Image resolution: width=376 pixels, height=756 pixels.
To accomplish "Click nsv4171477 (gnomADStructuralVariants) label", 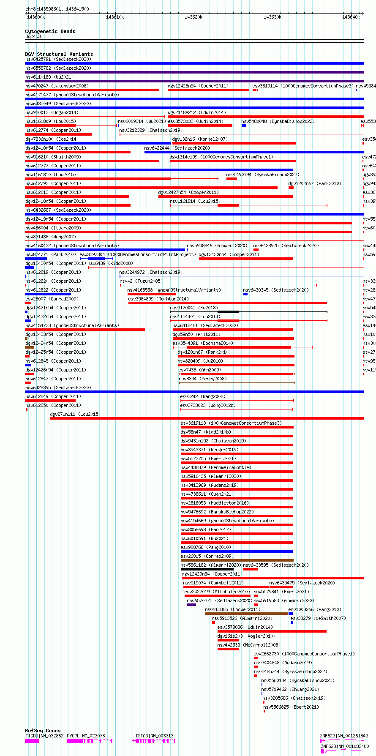I will tap(72, 95).
